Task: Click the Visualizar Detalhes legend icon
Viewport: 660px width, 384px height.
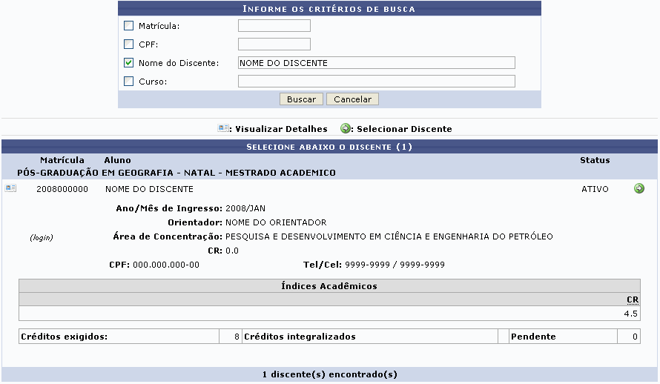Action: click(223, 128)
